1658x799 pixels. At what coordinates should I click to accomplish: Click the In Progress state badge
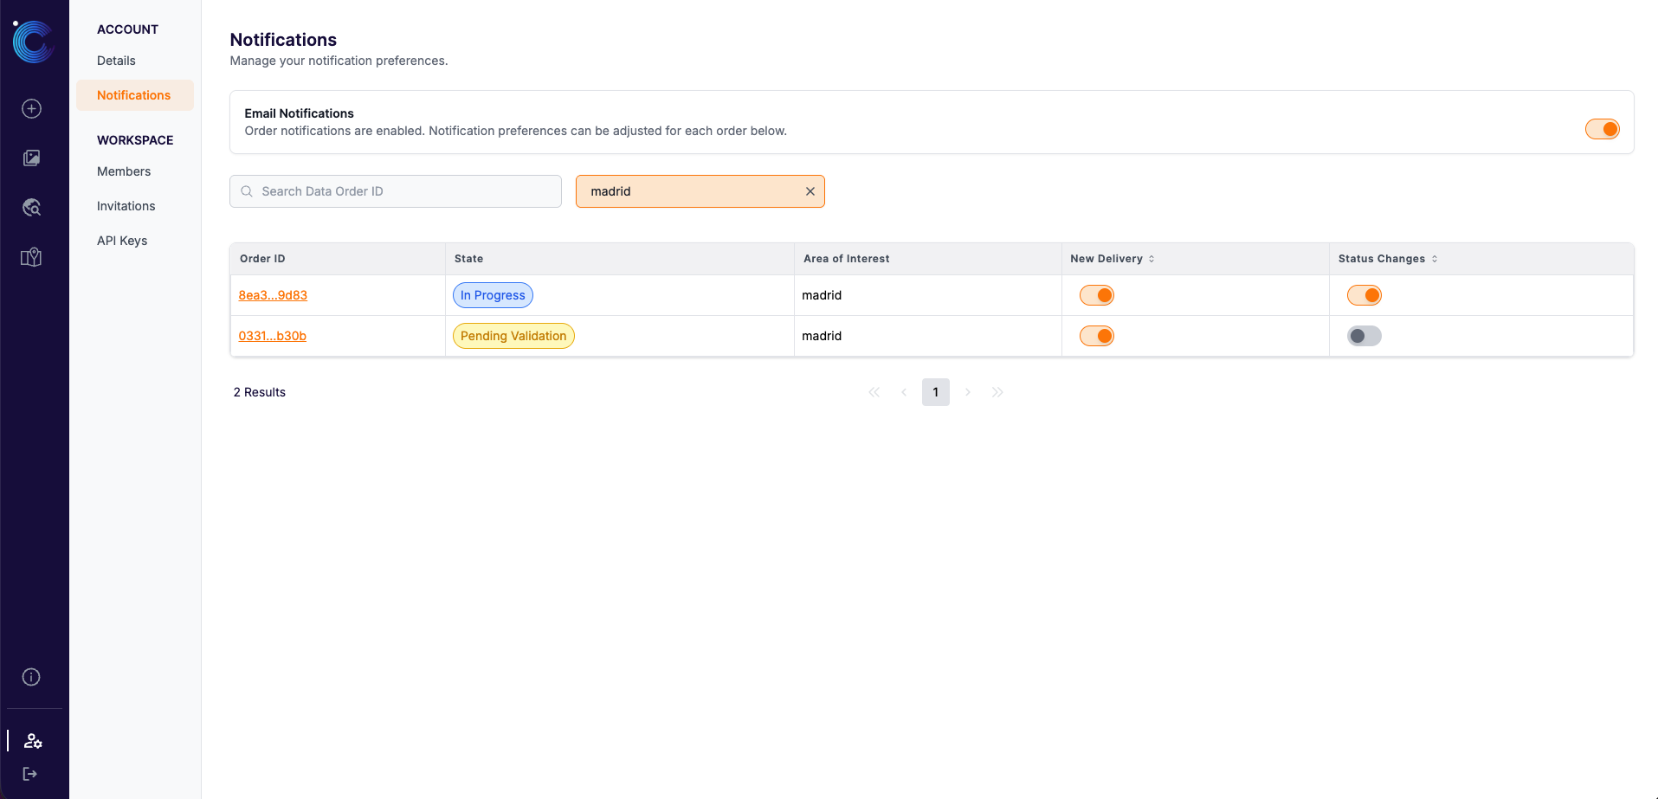tap(493, 295)
